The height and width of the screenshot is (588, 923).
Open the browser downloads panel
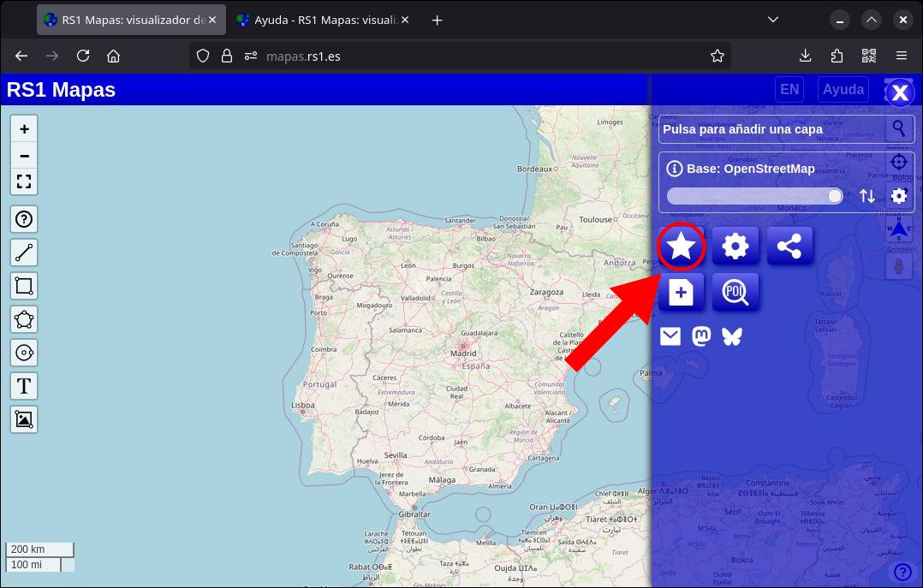coord(805,56)
